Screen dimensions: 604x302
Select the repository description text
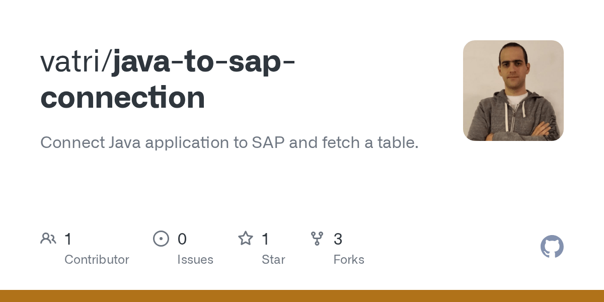click(x=229, y=143)
